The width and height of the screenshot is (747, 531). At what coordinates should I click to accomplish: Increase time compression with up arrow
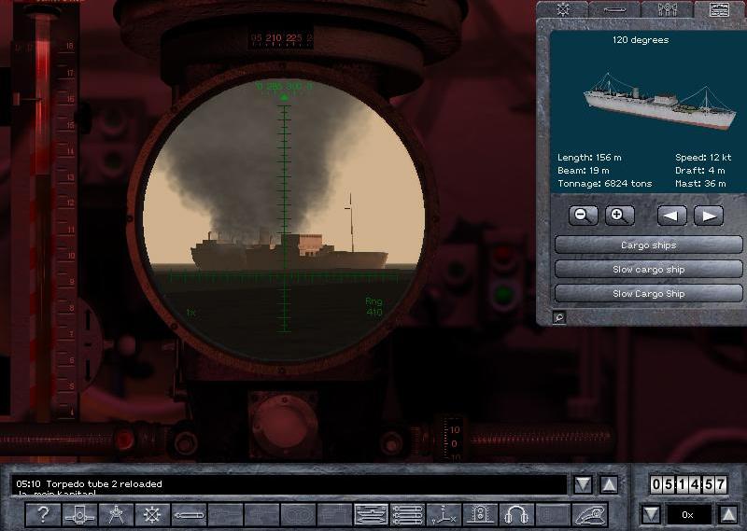pos(728,514)
